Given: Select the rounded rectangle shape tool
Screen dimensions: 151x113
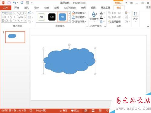Looking at the screenshot, I should 7,17.
